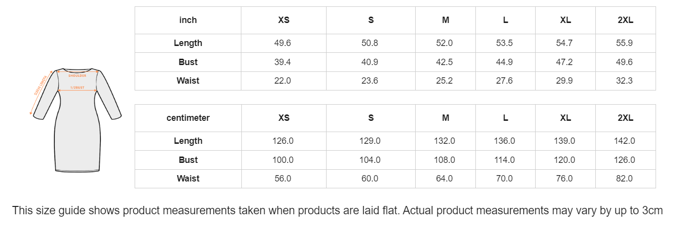Select Length row label in inch table
Viewport: 682px width, 226px height.
click(x=188, y=43)
